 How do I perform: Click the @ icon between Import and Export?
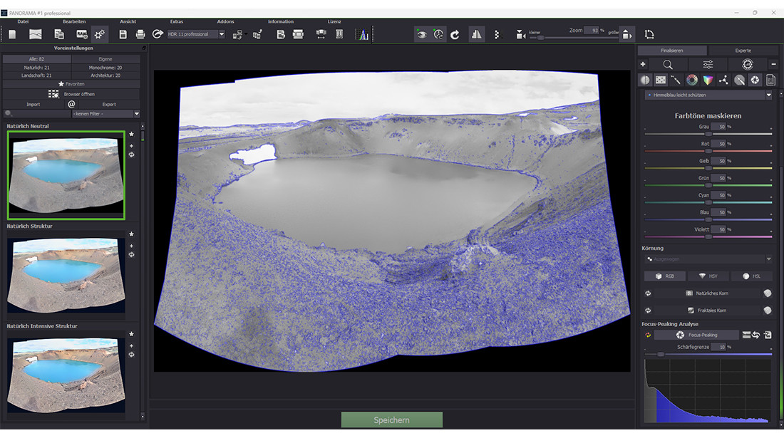[71, 104]
